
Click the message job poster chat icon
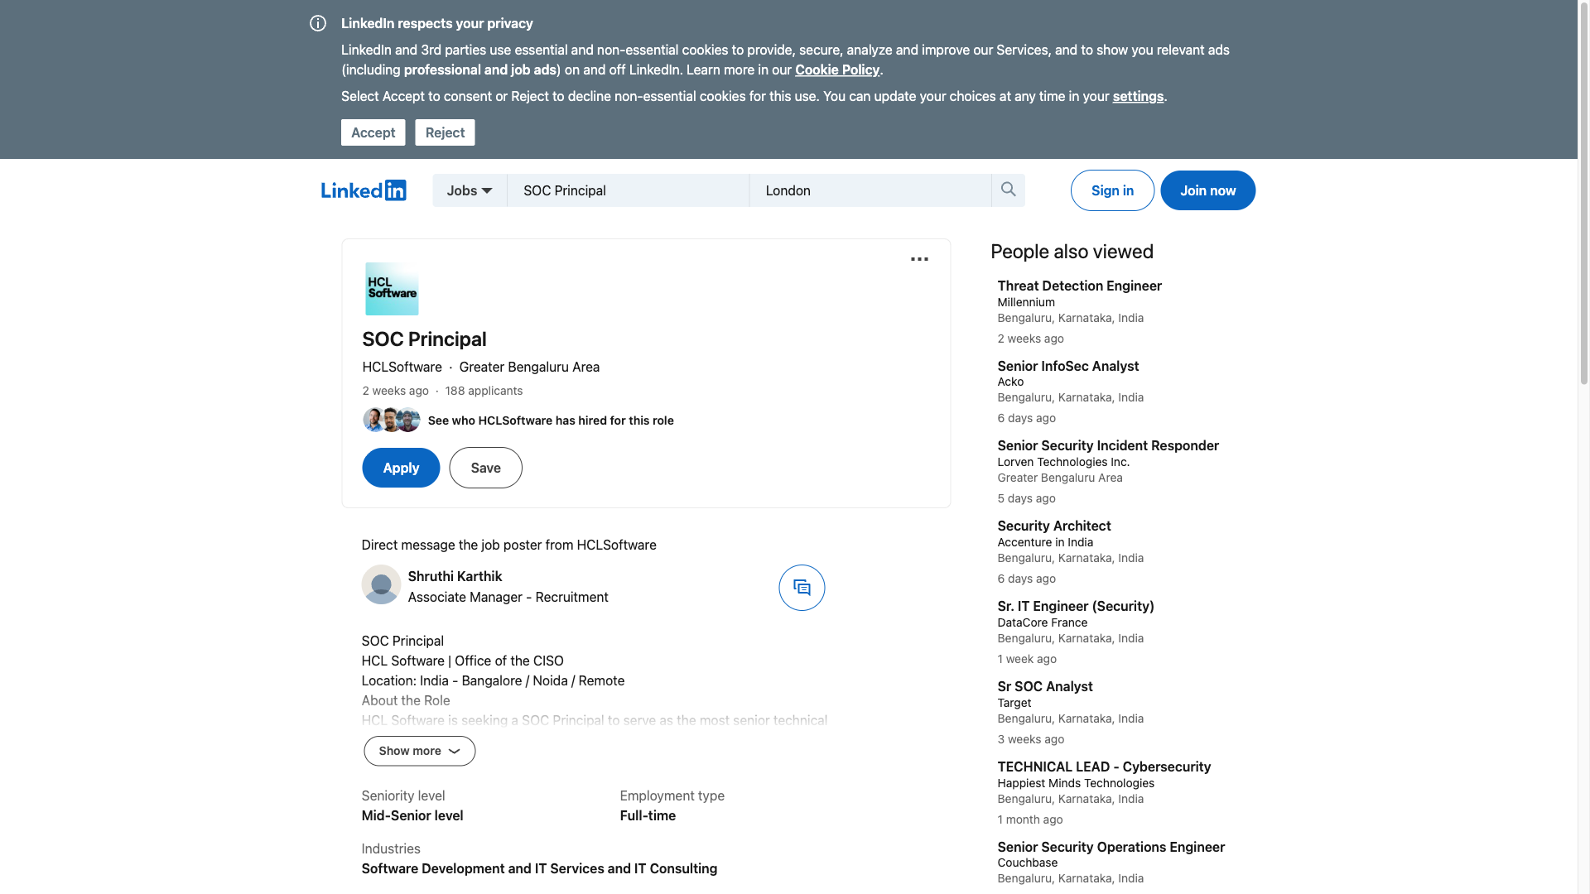coord(802,588)
